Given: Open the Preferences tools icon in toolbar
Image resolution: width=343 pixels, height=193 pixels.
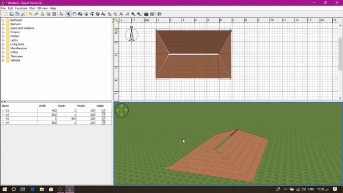Looking at the screenshot, I should point(23,14).
